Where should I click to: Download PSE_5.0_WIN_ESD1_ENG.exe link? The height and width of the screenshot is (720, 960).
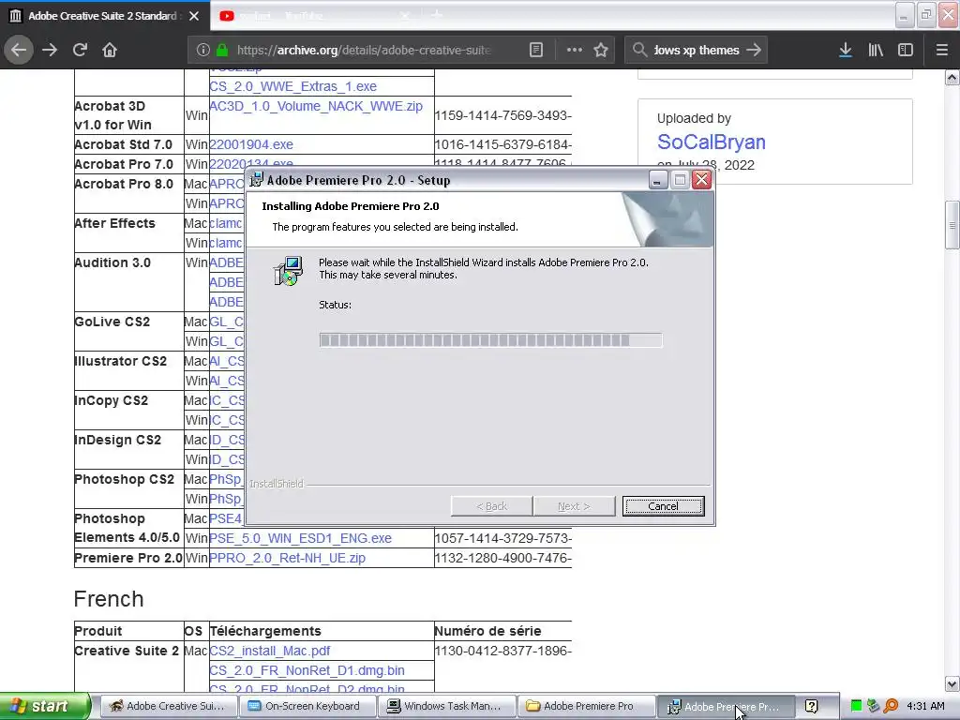(300, 538)
